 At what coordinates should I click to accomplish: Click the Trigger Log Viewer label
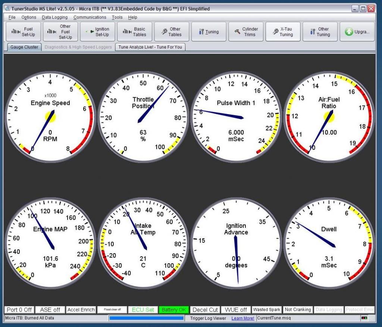208,318
